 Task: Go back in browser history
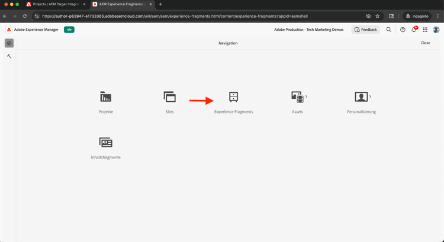coord(5,16)
